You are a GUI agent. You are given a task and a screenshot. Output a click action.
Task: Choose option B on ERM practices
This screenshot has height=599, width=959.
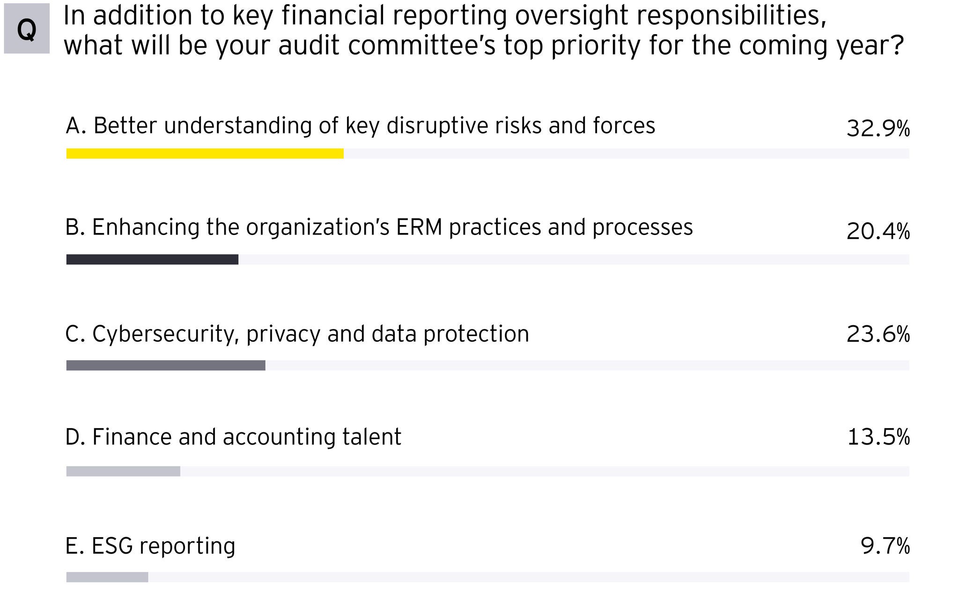379,228
